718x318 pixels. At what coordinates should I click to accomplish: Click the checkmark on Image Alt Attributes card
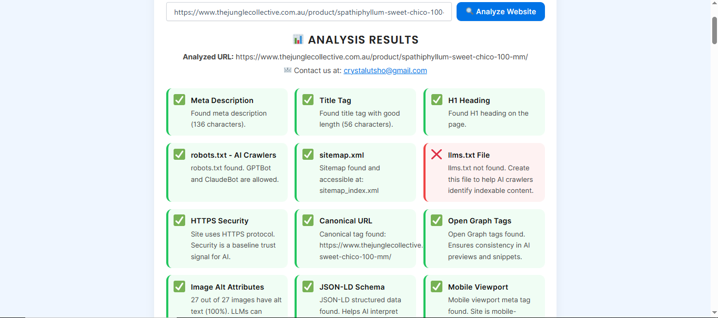(179, 286)
